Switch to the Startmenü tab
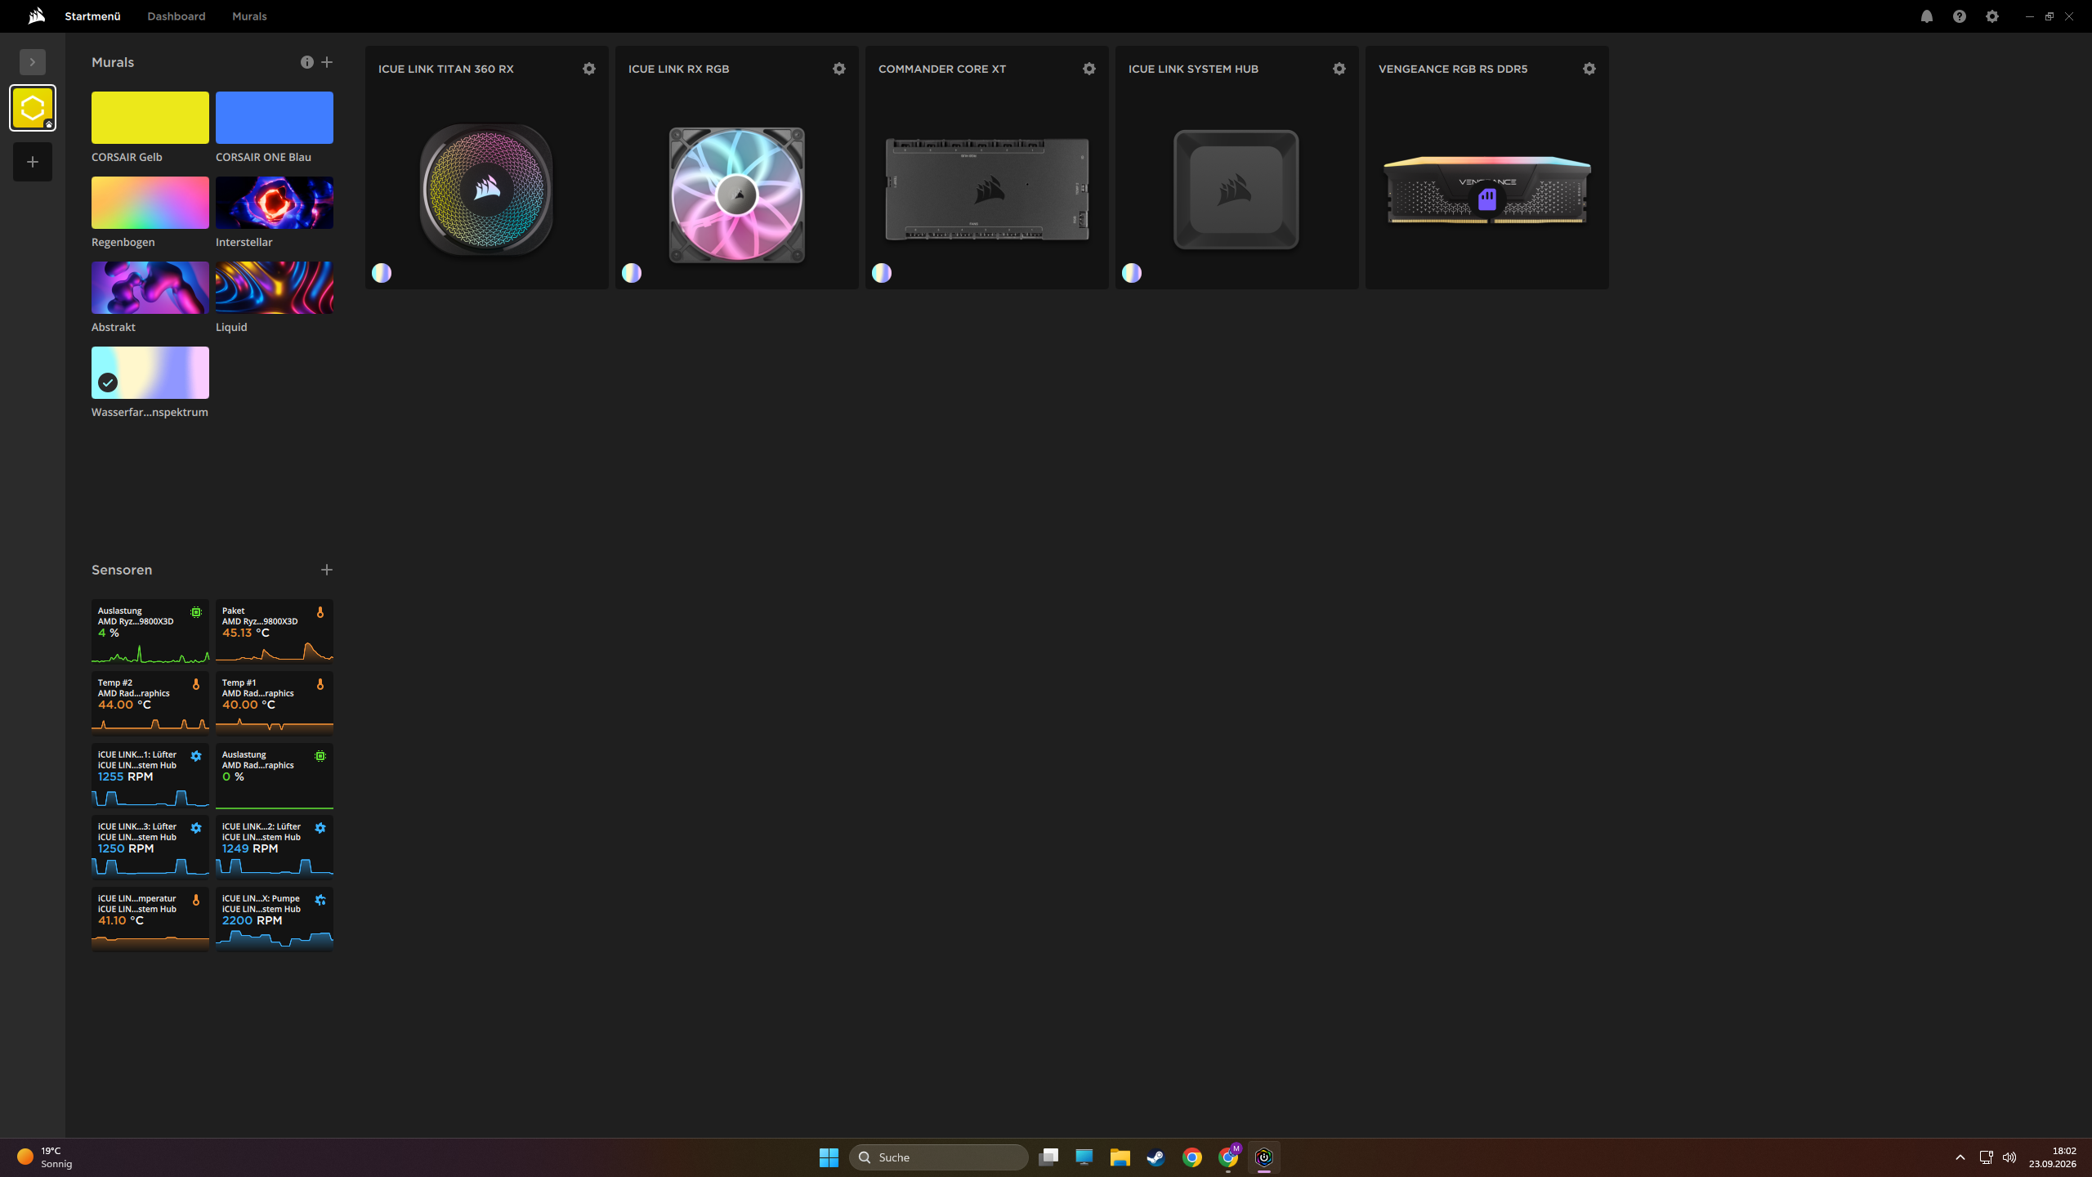This screenshot has width=2092, height=1177. click(x=92, y=16)
